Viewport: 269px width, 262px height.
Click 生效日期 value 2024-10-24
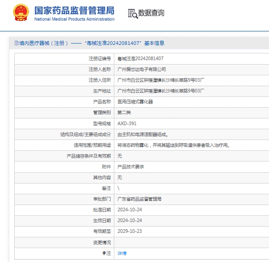[130, 220]
